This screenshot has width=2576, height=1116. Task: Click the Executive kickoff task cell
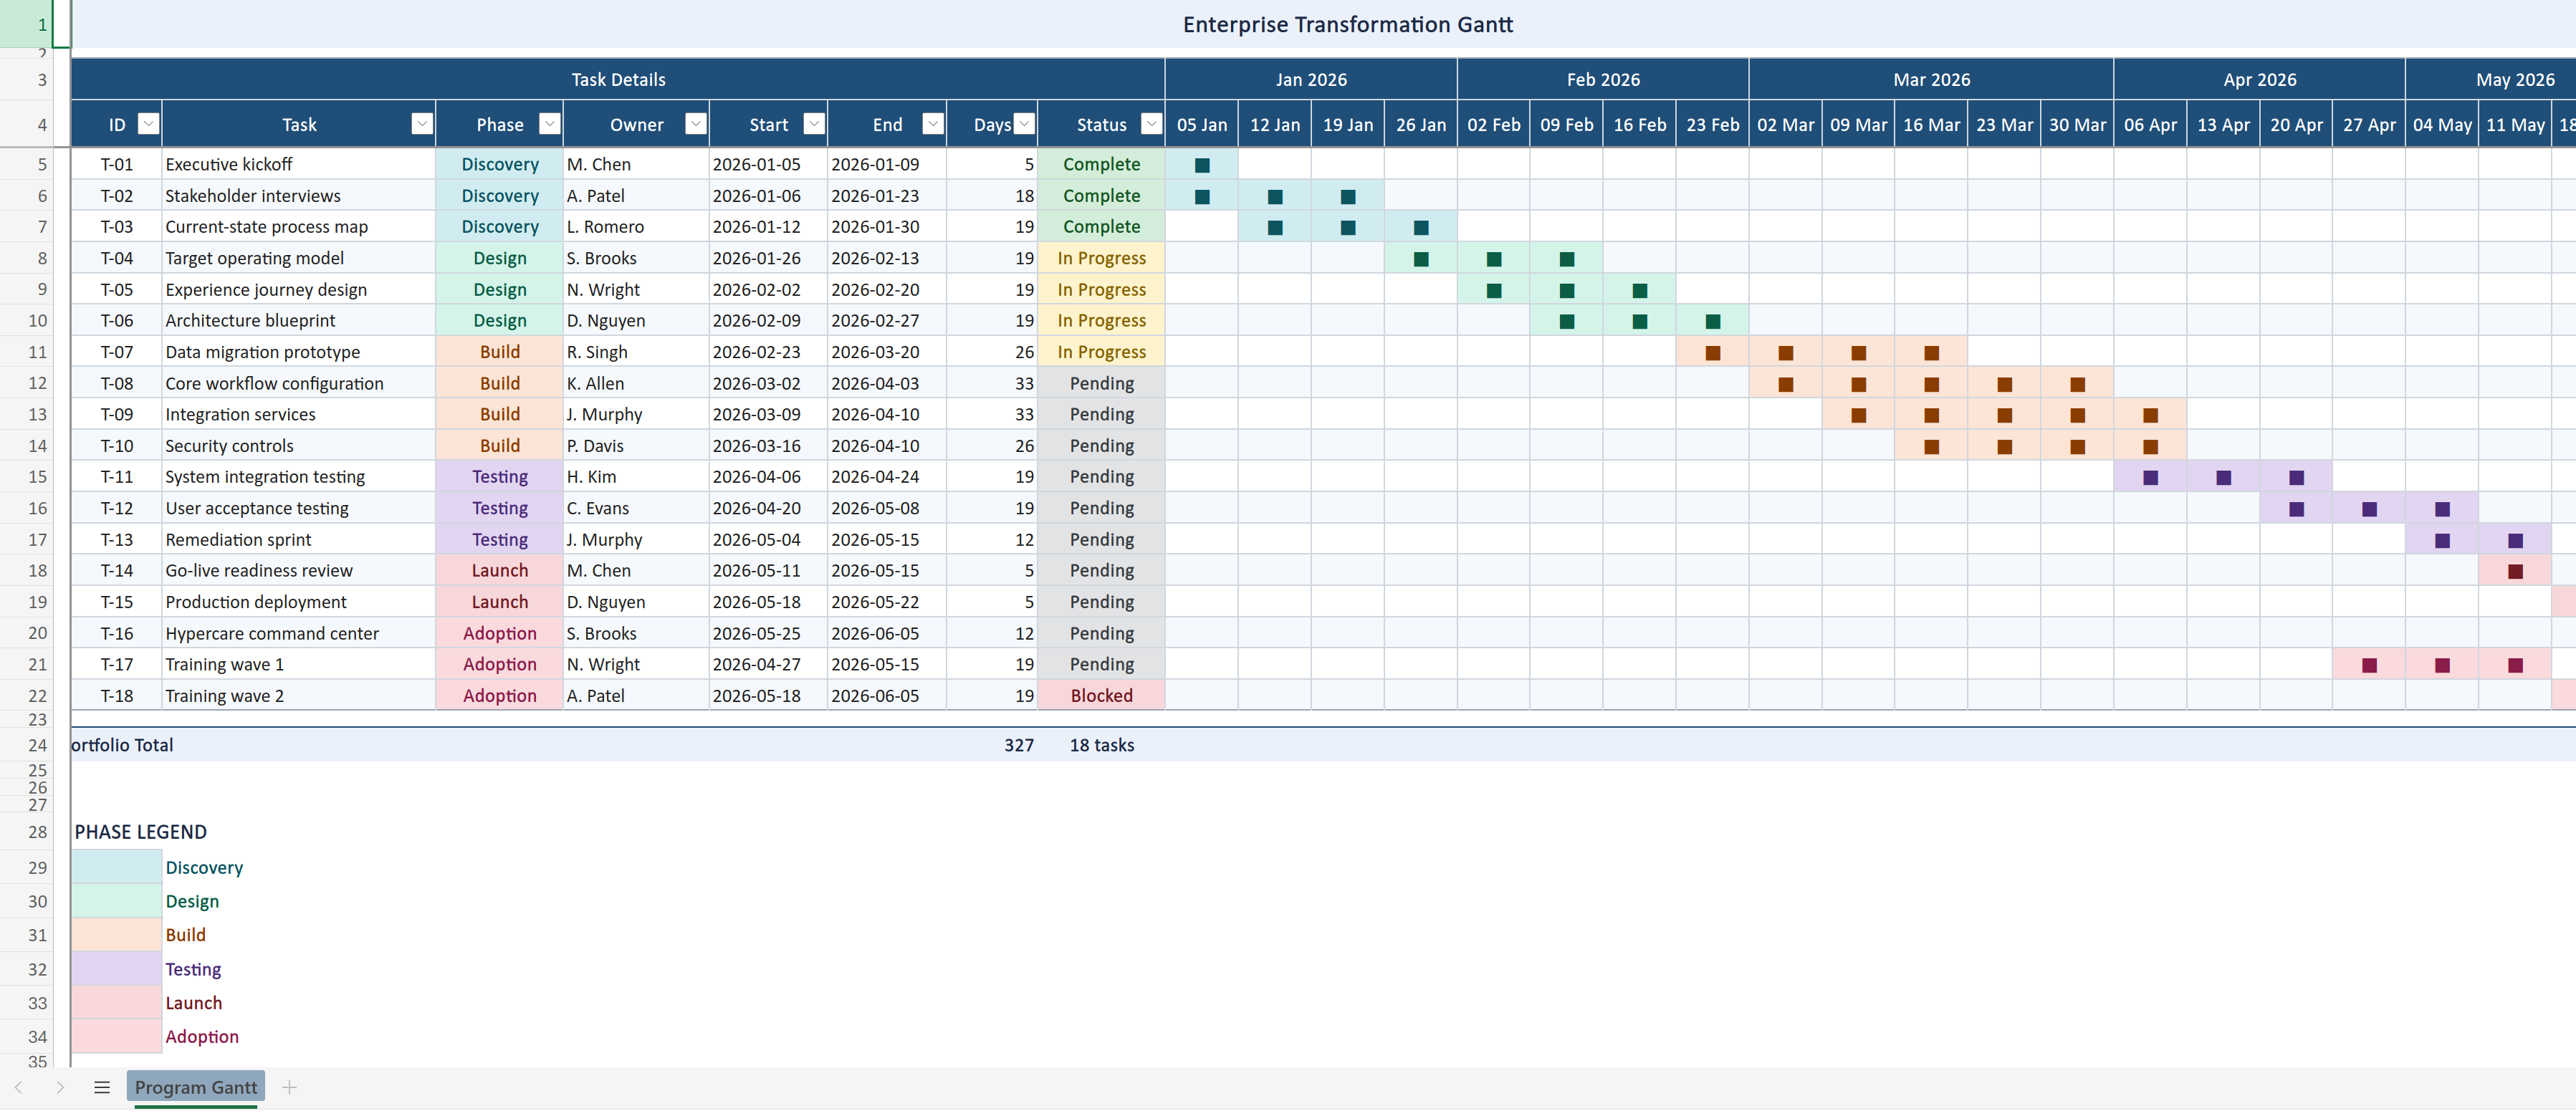click(298, 165)
